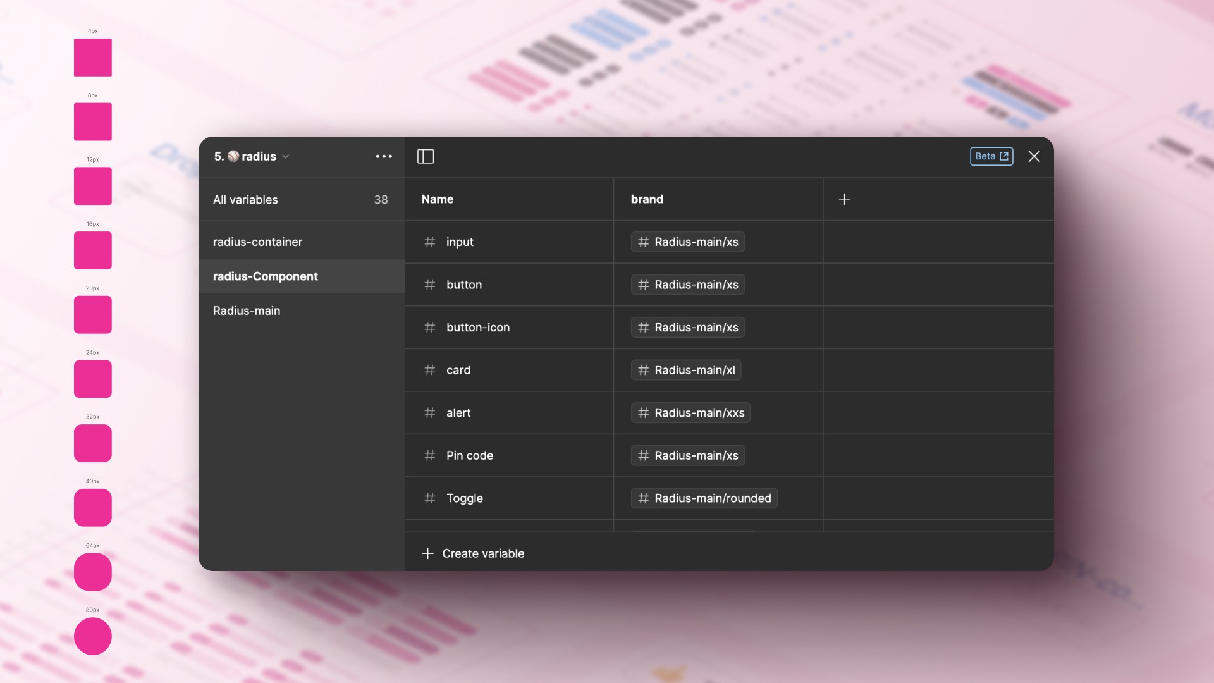Image resolution: width=1214 pixels, height=683 pixels.
Task: Click the number type icon beside card
Action: point(429,370)
